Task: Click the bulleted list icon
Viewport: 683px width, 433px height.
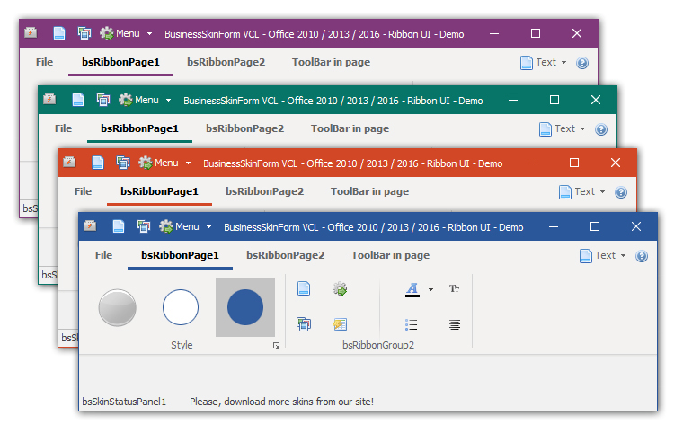Action: click(x=412, y=324)
